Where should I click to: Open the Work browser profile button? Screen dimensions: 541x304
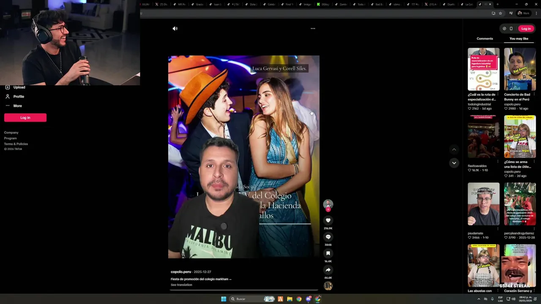pos(524,13)
